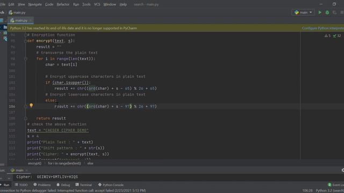
Task: Run the main configuration with green play icon
Action: pos(320,12)
